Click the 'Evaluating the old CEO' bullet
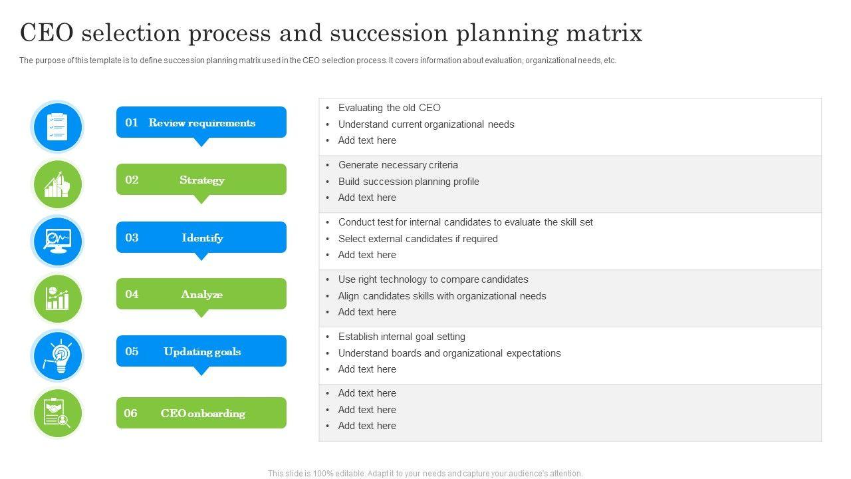This screenshot has height=479, width=851. [x=389, y=108]
